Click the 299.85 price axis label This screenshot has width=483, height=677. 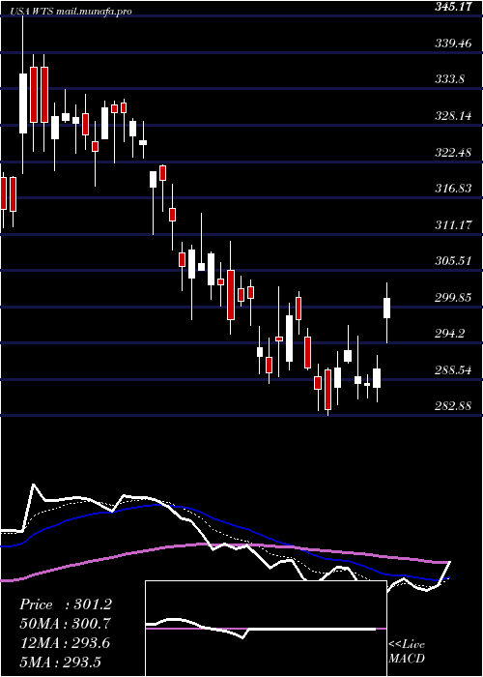452,297
